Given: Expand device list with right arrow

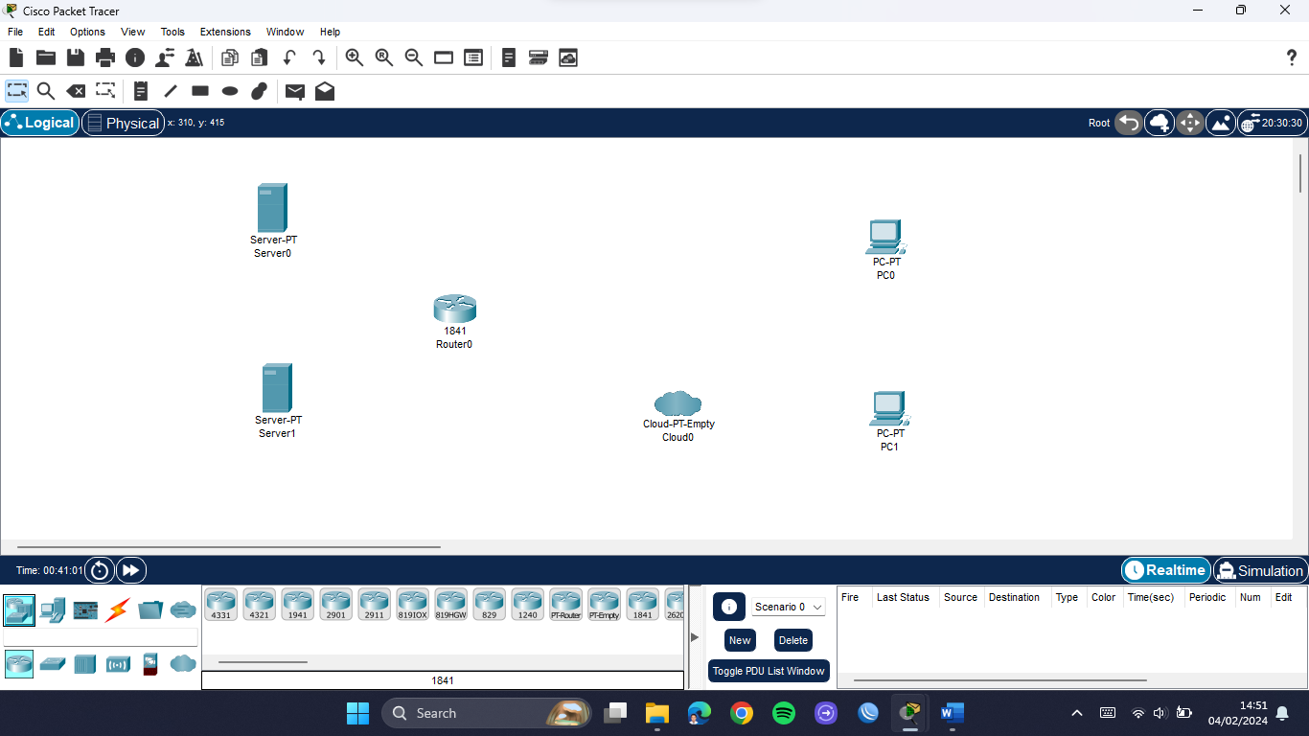Looking at the screenshot, I should 695,637.
